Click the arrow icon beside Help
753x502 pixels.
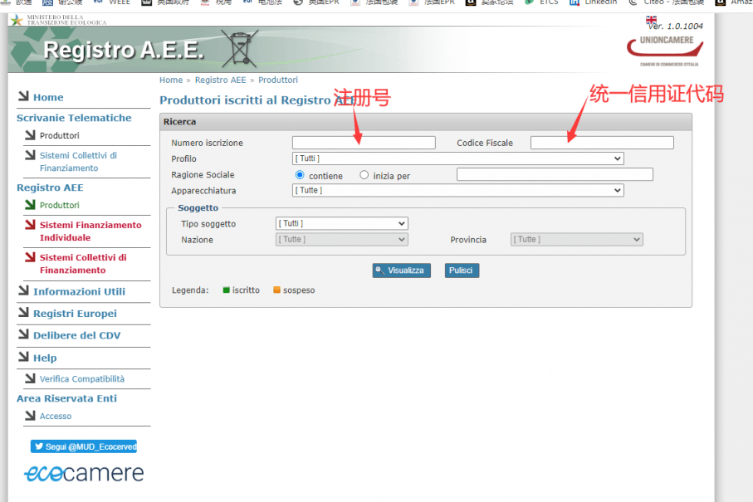23,358
